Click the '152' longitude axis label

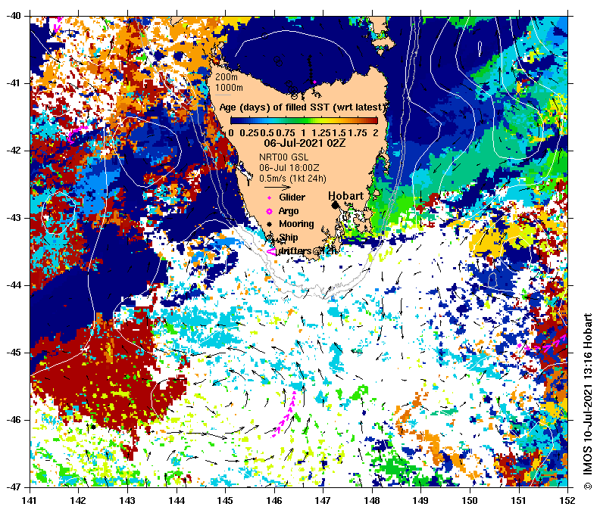click(567, 500)
